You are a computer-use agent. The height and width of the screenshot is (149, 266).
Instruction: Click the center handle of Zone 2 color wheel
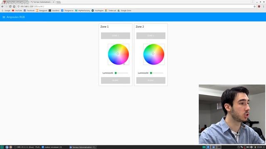click(x=153, y=54)
